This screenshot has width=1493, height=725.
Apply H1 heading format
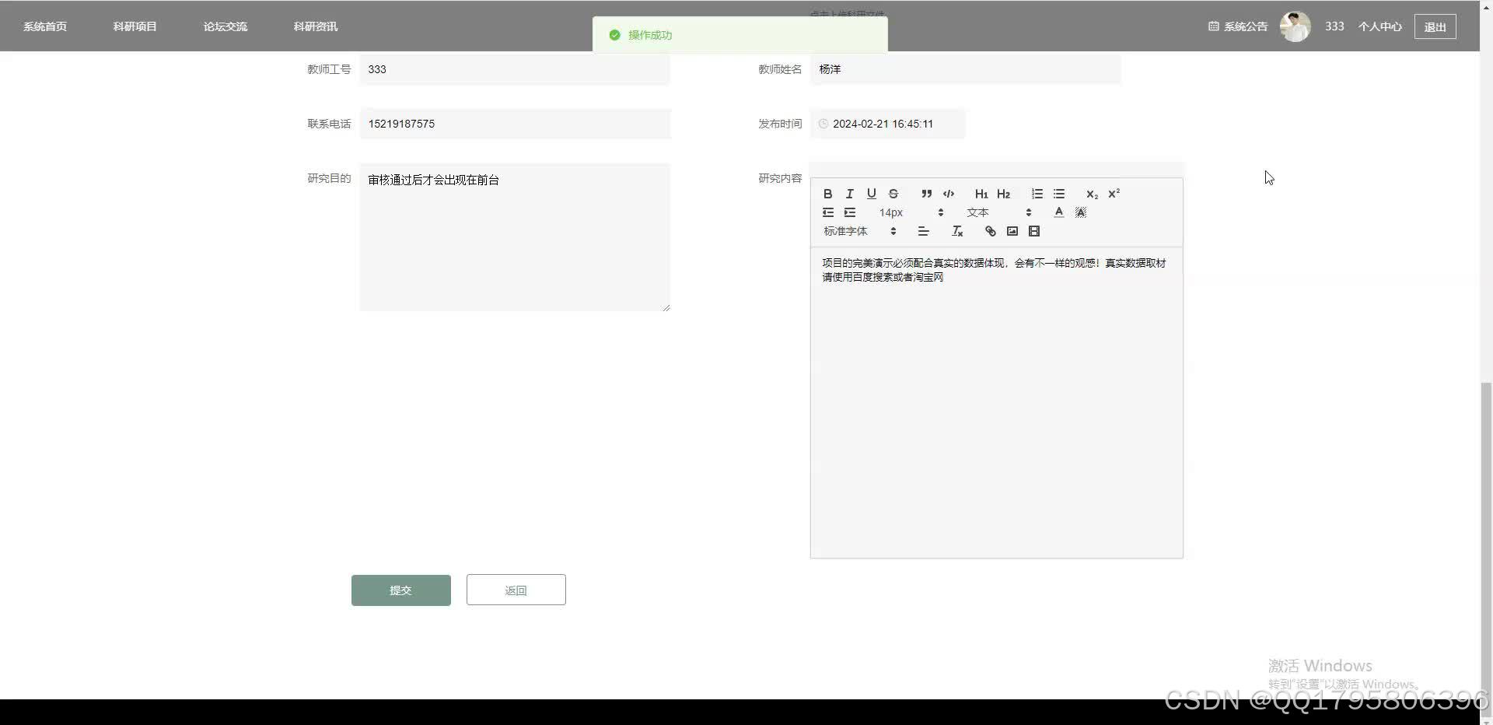(x=981, y=194)
